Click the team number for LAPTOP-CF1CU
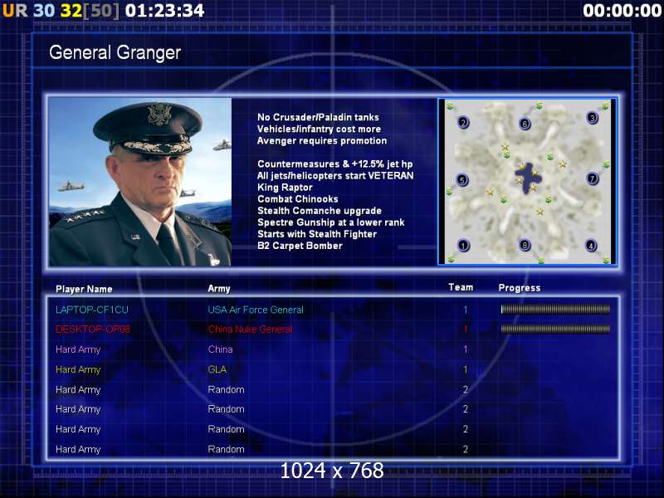The width and height of the screenshot is (664, 498). point(466,310)
